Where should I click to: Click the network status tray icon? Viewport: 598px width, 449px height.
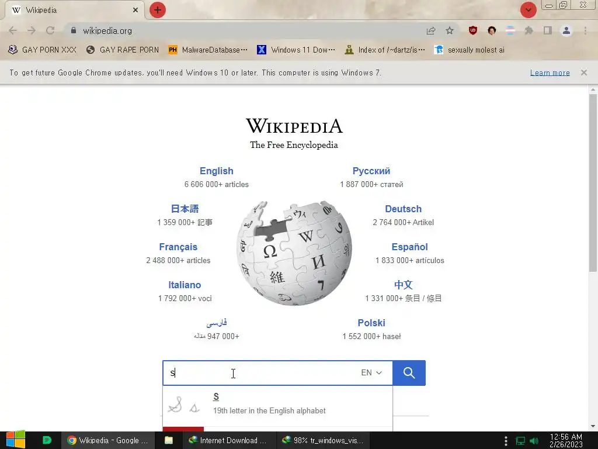point(520,441)
